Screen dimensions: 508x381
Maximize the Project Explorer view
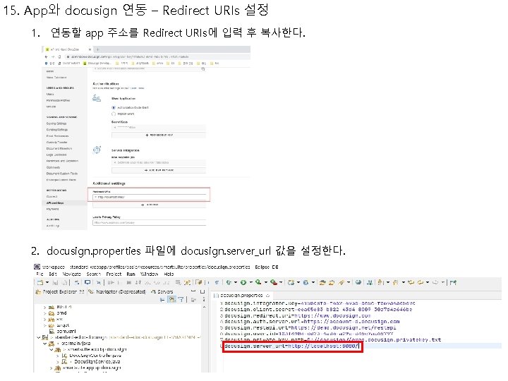tap(202, 291)
